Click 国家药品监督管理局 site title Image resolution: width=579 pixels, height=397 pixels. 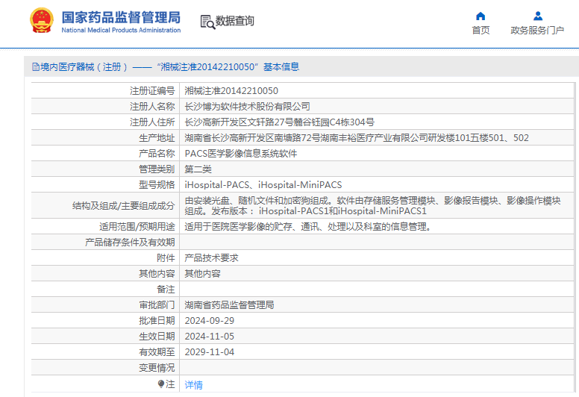121,17
